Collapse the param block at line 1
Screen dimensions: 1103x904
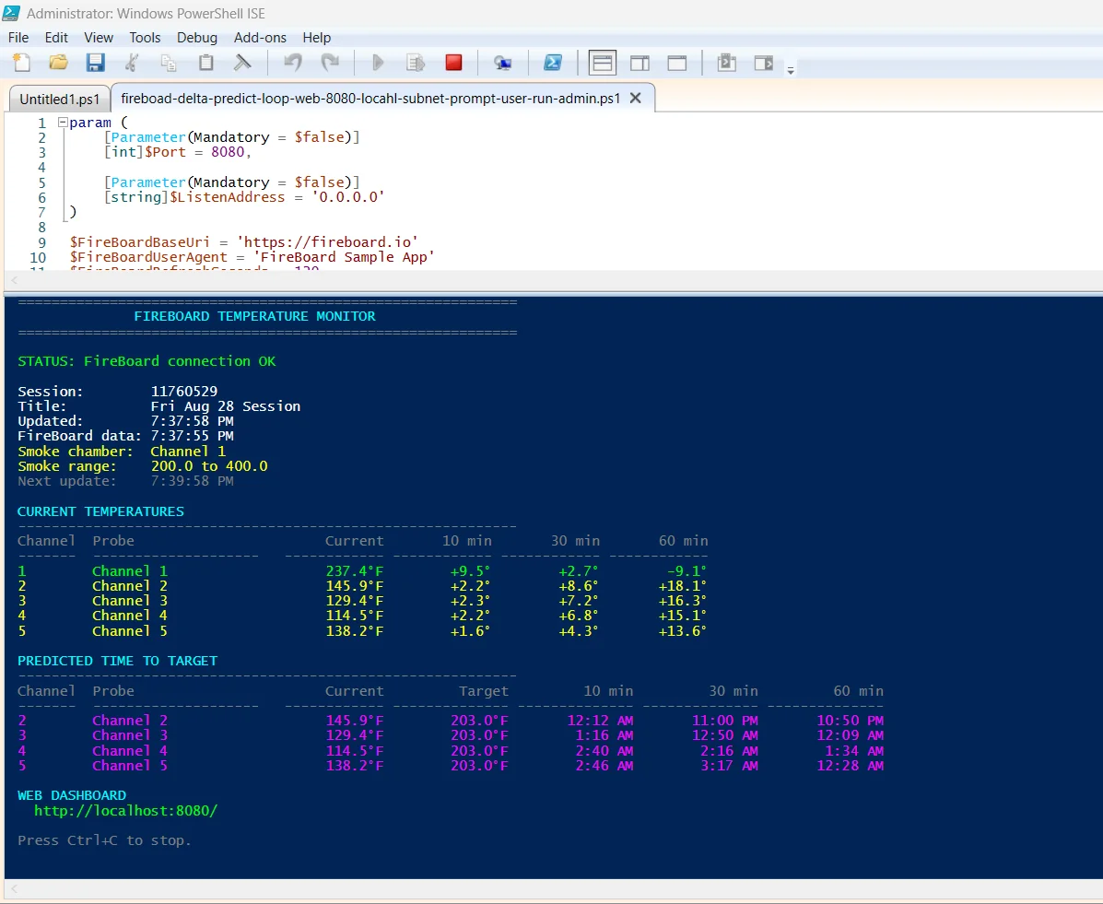tap(63, 123)
